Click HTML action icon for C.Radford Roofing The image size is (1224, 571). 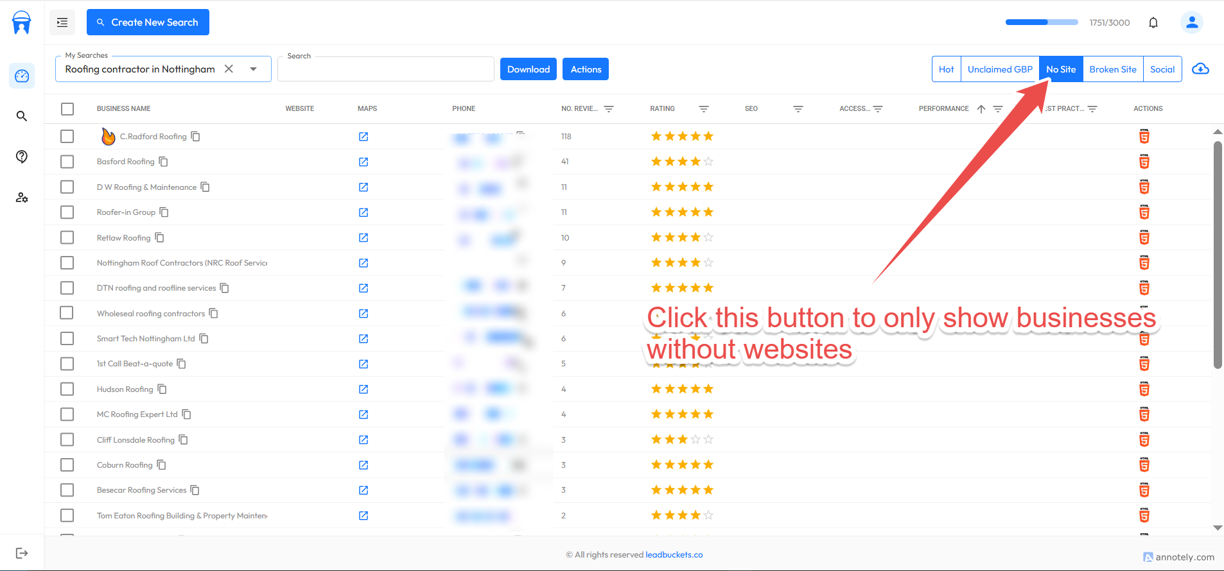point(1144,136)
